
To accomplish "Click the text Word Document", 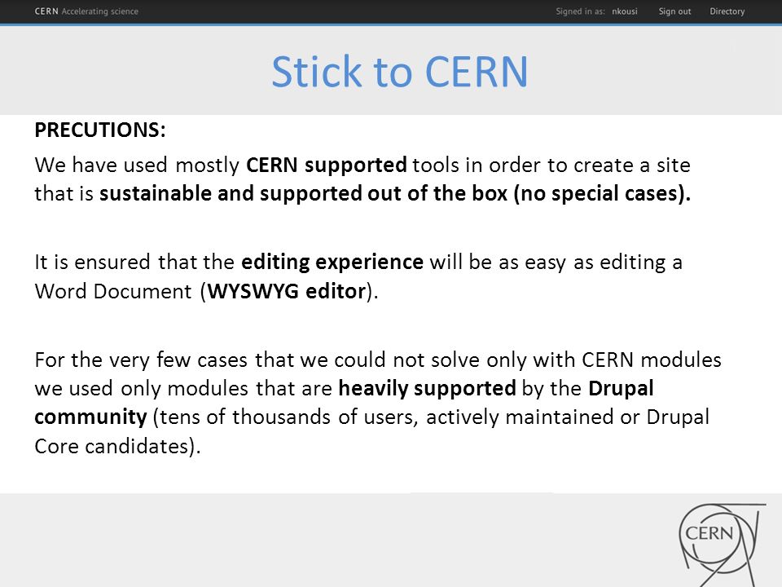I will coord(113,291).
